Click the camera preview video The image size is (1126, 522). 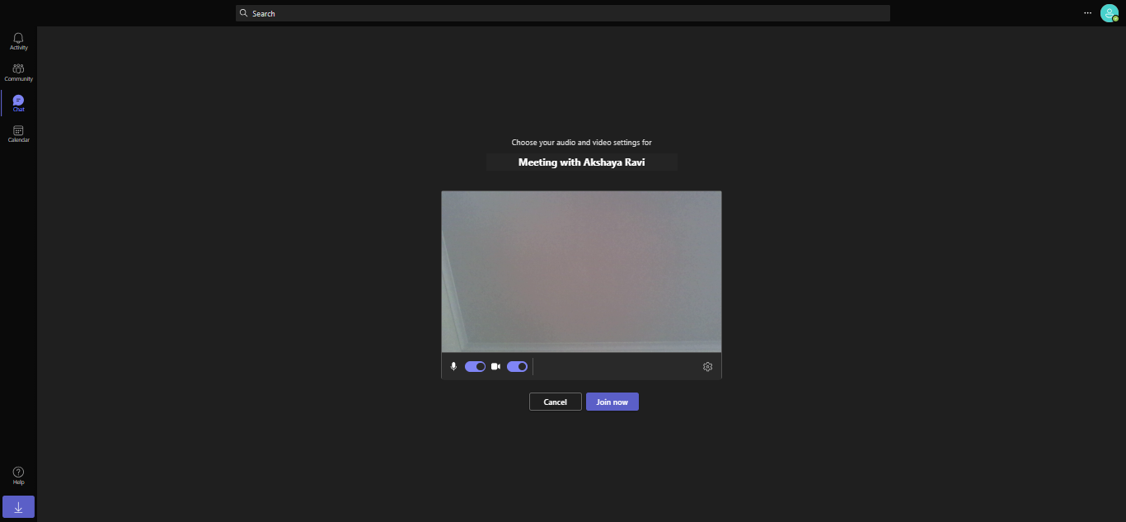click(581, 271)
